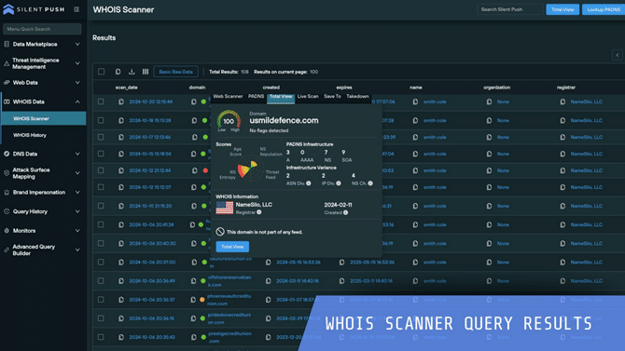
Task: Open the WHOIS Scanner sidebar item
Action: click(x=44, y=118)
